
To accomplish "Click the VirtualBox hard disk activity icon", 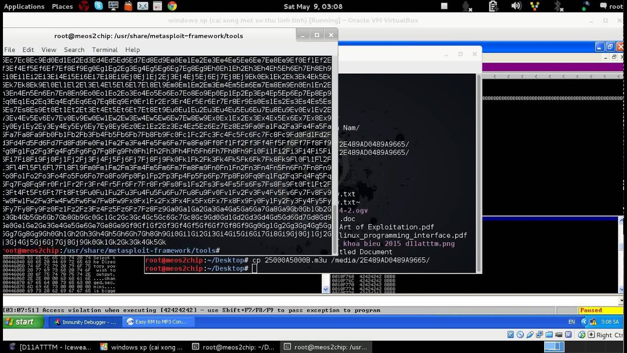I will point(510,335).
